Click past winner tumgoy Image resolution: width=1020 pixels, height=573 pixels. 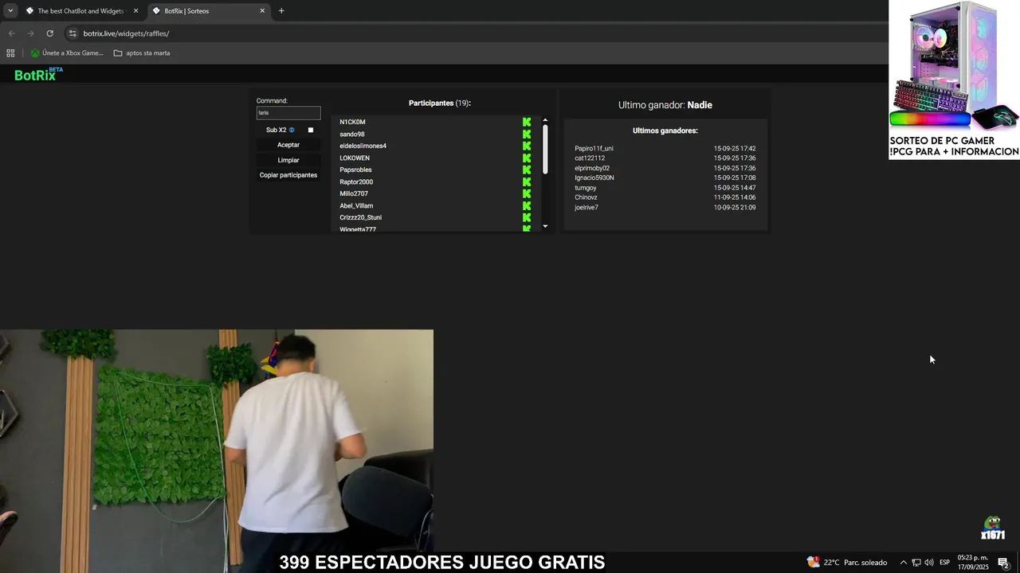(586, 188)
